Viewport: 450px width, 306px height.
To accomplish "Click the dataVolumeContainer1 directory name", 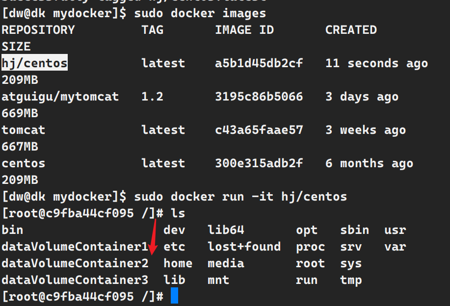I will pos(75,246).
